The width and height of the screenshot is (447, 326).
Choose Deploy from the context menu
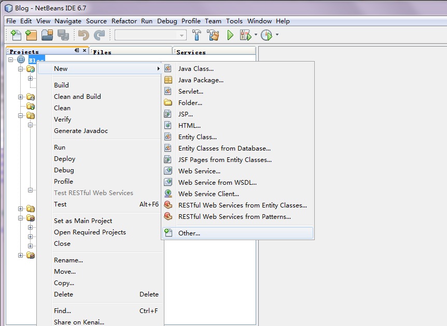[x=65, y=159]
